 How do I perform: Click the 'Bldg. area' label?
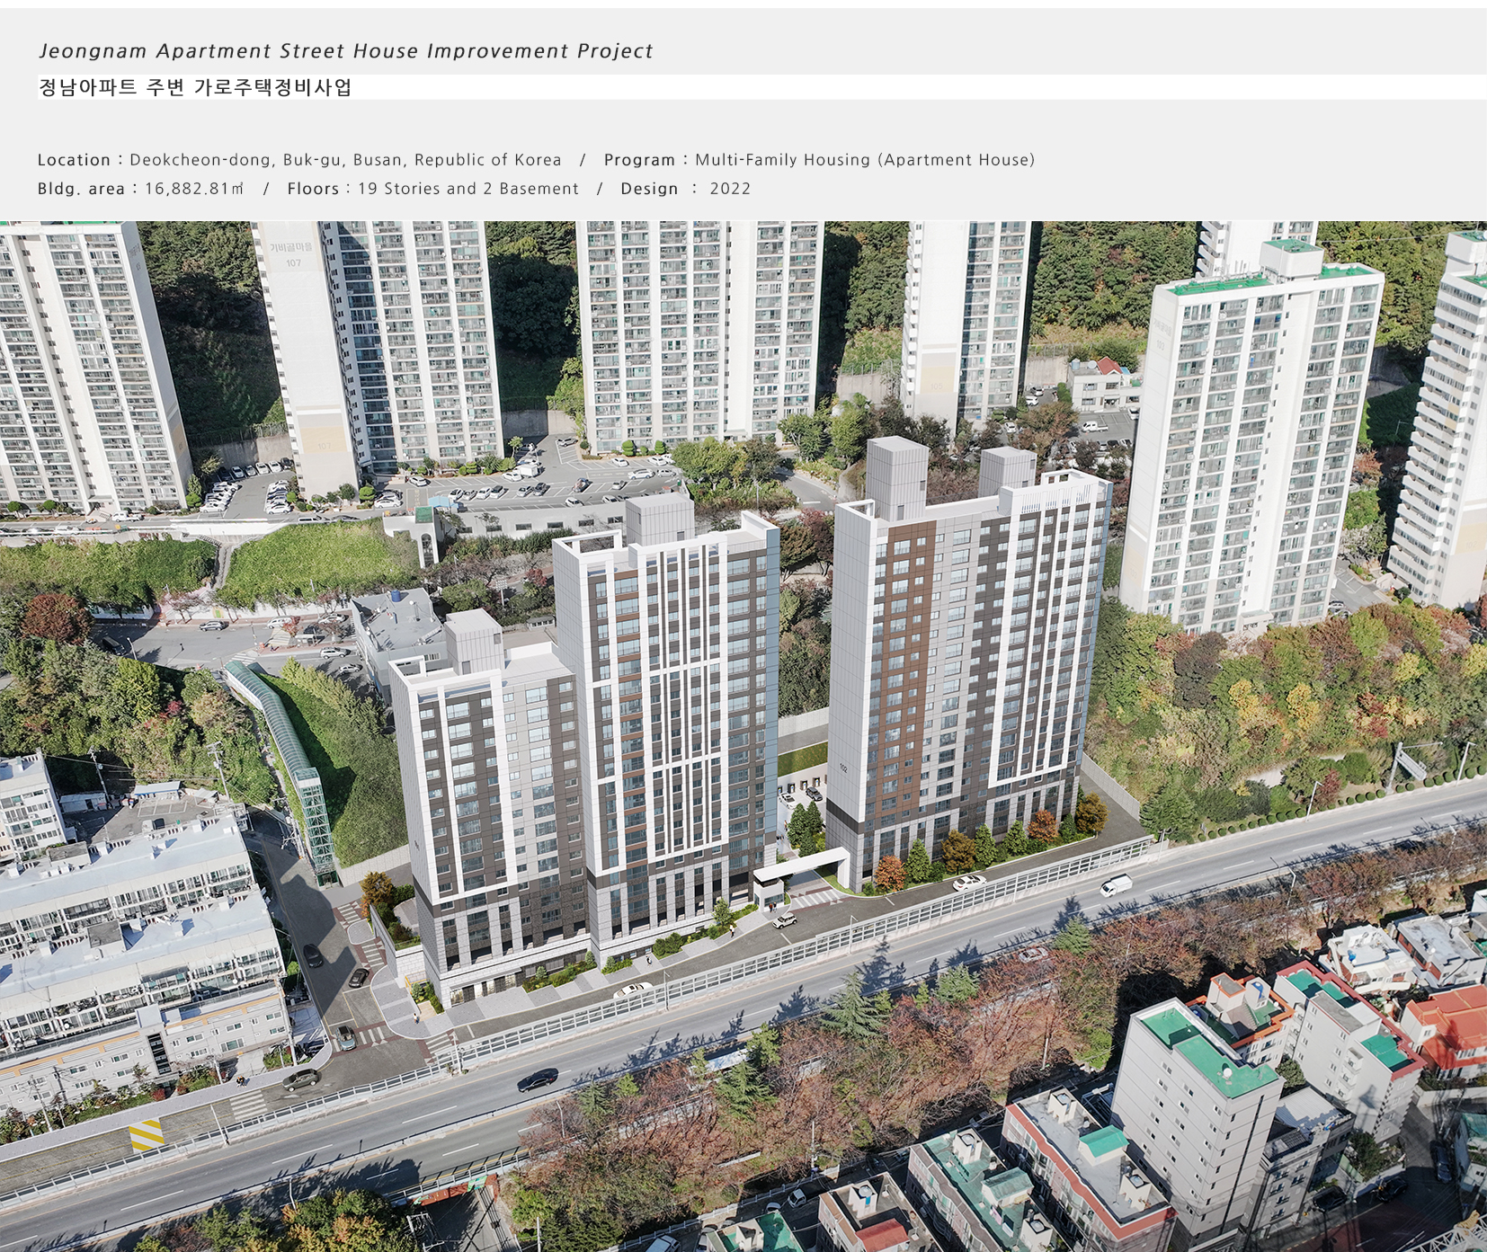pyautogui.click(x=81, y=189)
